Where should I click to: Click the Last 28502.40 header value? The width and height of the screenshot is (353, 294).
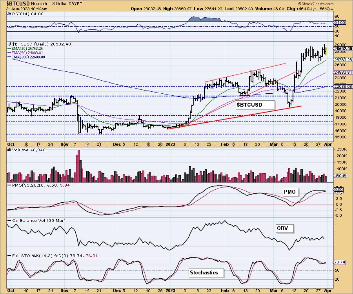(238, 9)
